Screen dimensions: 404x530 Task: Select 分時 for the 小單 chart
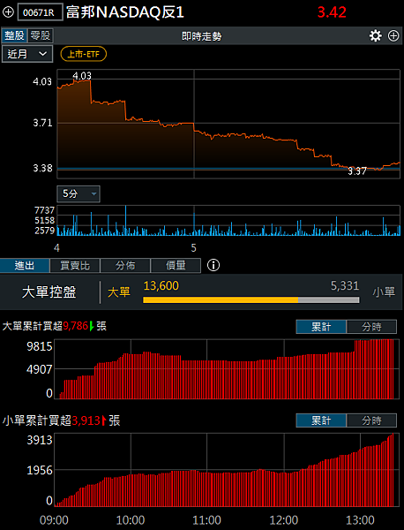[371, 420]
